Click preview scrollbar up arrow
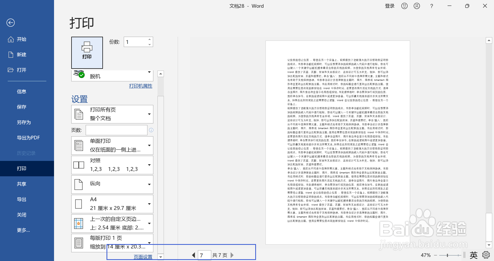 click(x=489, y=41)
